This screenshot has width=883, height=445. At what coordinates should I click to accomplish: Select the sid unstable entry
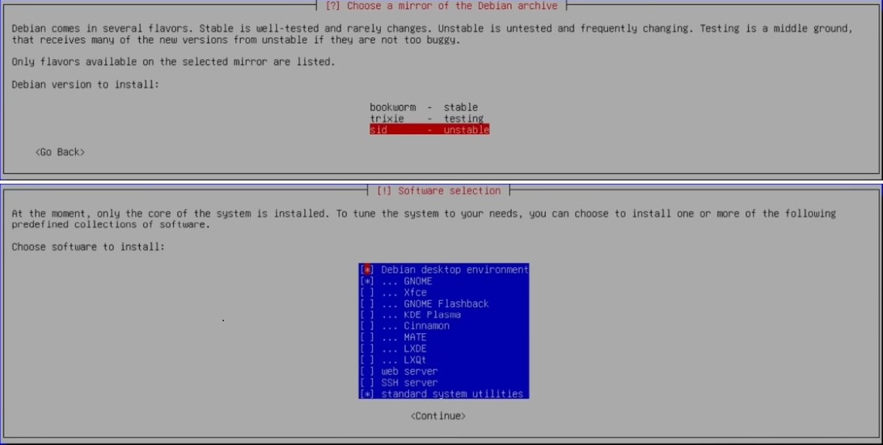pyautogui.click(x=429, y=129)
